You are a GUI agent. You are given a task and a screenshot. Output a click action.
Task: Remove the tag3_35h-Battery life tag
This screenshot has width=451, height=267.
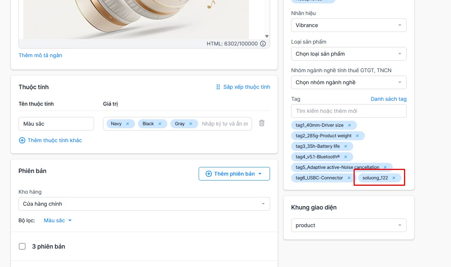(x=346, y=146)
